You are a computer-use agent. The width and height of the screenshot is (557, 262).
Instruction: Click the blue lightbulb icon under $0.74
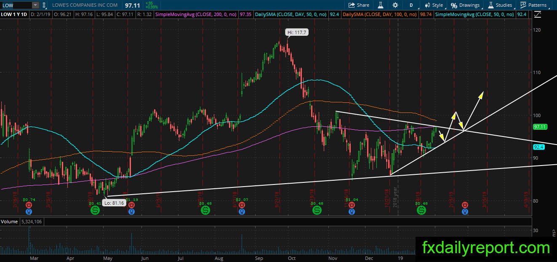pos(29,211)
